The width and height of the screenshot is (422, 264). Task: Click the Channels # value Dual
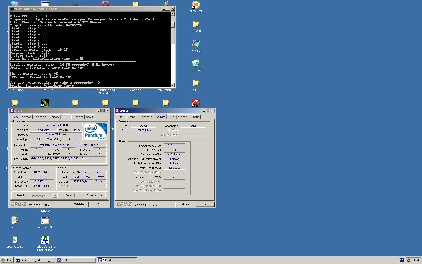(x=193, y=126)
